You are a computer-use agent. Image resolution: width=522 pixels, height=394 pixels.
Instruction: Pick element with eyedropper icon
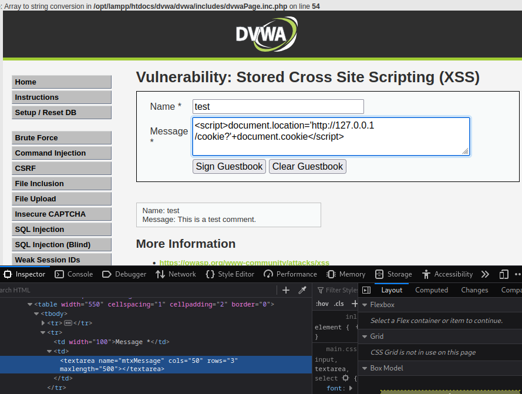point(302,290)
